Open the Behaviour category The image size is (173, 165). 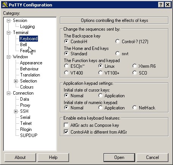(x=29, y=69)
